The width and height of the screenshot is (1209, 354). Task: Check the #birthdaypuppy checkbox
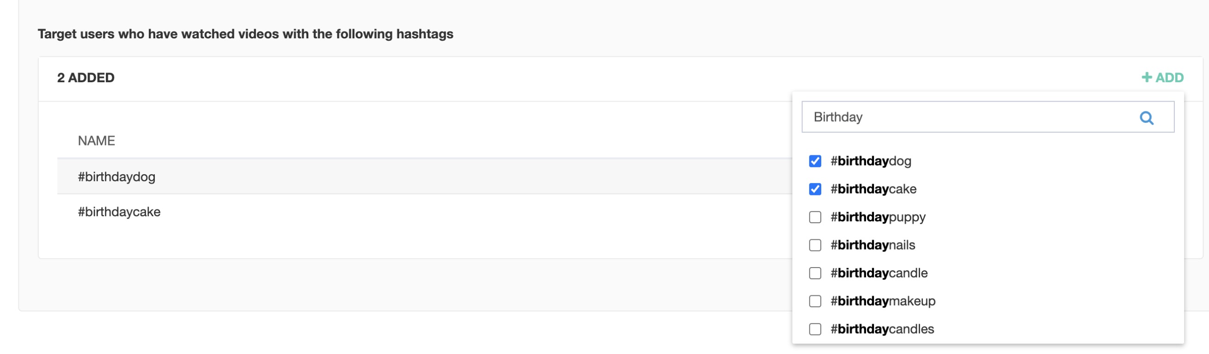(815, 217)
